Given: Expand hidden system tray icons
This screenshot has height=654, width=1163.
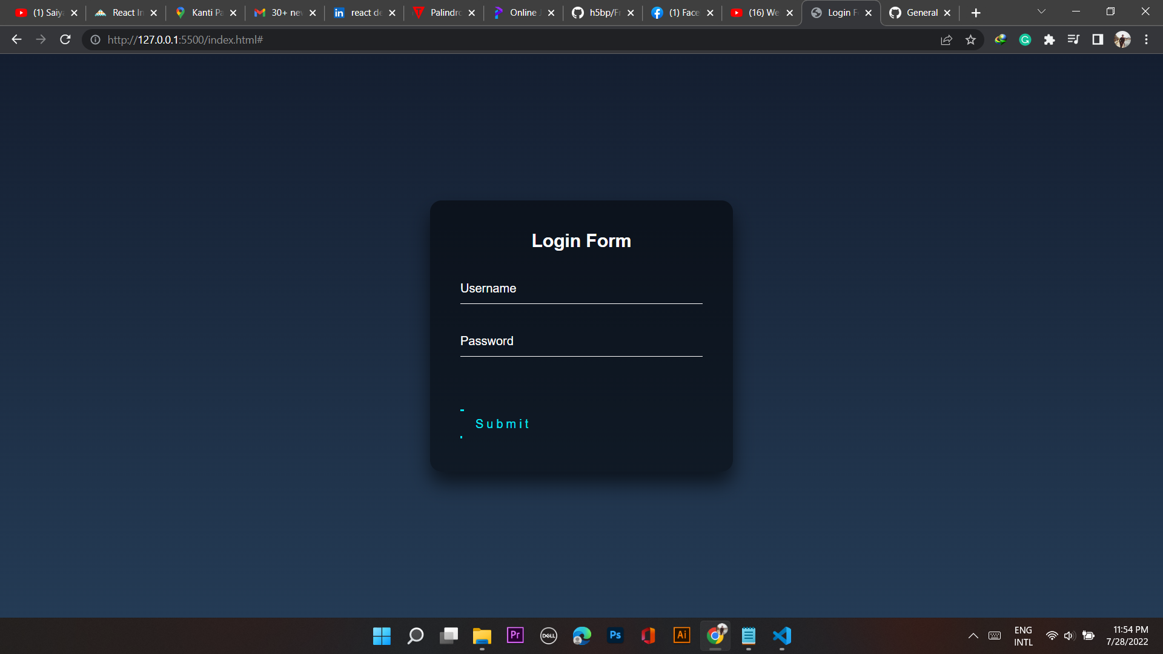Looking at the screenshot, I should point(973,636).
